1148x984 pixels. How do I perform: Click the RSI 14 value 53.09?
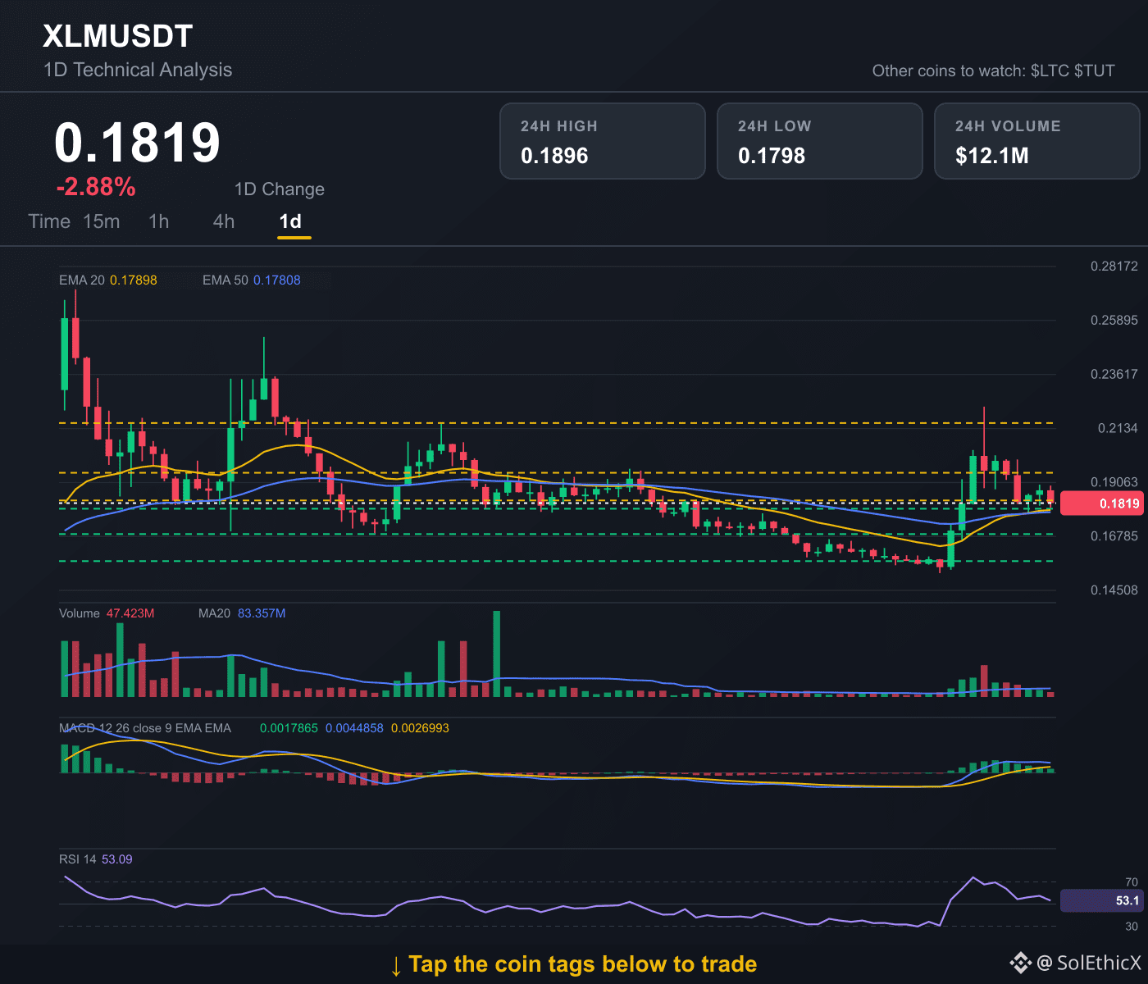point(117,859)
